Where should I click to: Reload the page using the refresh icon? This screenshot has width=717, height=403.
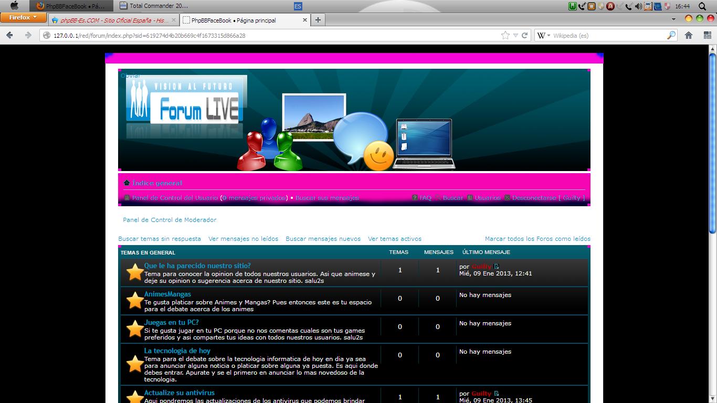tap(524, 35)
